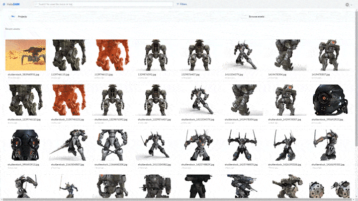Open thumbnail for shutterstock_1329876392.jpg
The image size is (358, 201).
(x=112, y=100)
